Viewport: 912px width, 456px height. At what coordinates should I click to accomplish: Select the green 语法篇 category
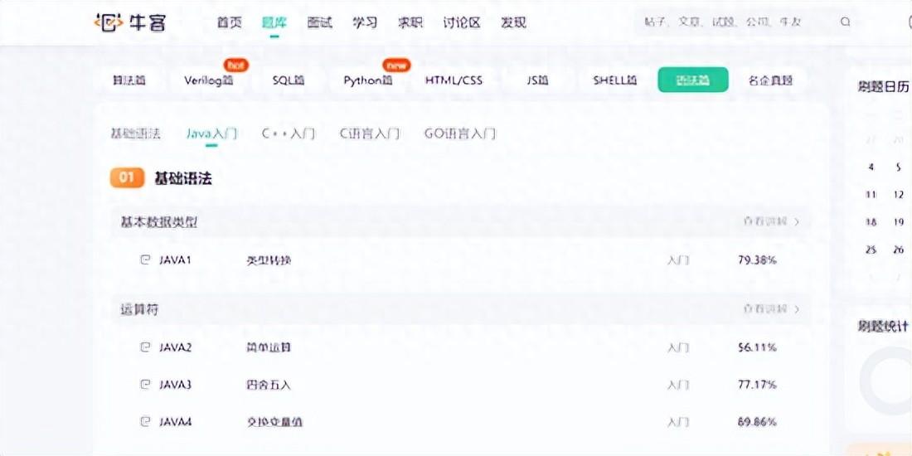[x=693, y=80]
